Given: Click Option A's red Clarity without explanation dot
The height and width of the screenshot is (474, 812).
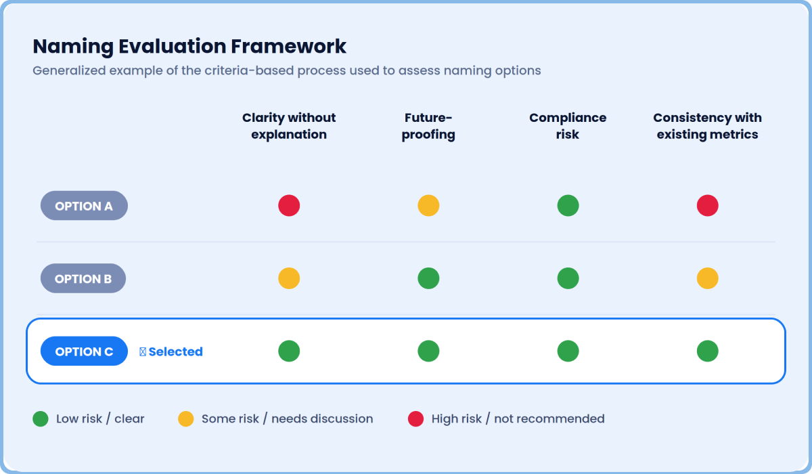Looking at the screenshot, I should 289,205.
